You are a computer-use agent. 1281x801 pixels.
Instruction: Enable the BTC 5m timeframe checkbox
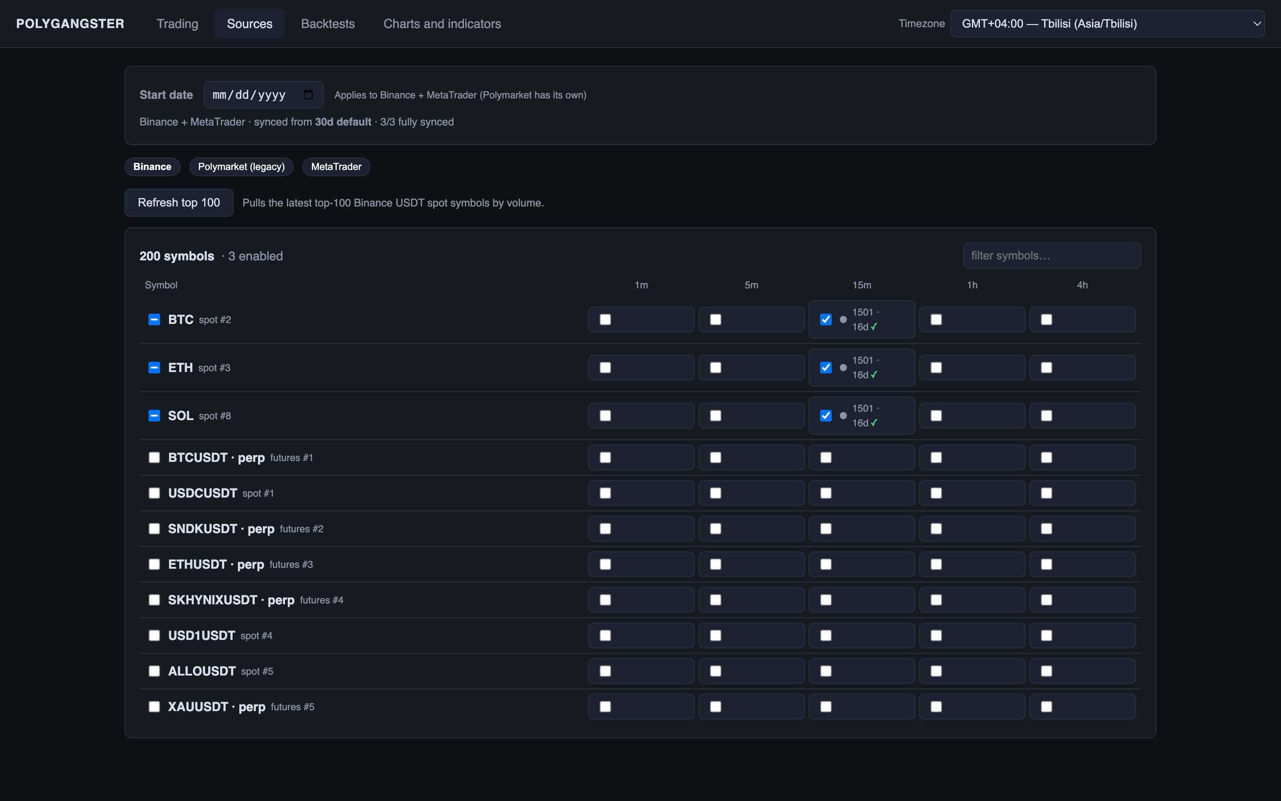[716, 320]
